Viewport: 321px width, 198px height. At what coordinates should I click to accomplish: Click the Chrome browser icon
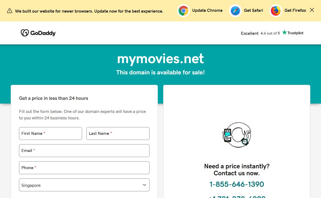click(x=184, y=11)
